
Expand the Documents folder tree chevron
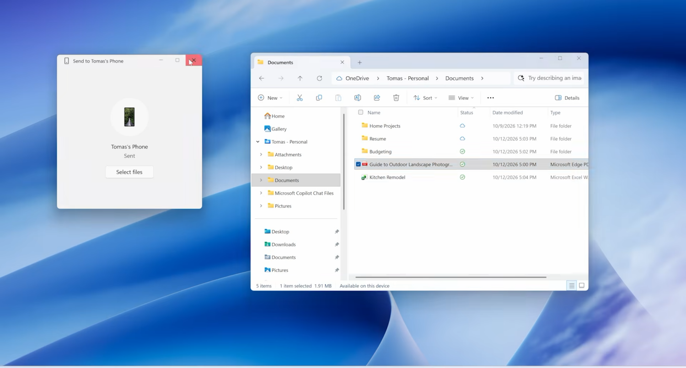pos(261,180)
